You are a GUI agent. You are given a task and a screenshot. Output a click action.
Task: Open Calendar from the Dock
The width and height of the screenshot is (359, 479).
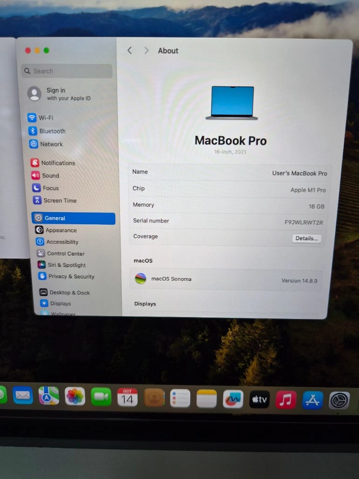pos(128,397)
